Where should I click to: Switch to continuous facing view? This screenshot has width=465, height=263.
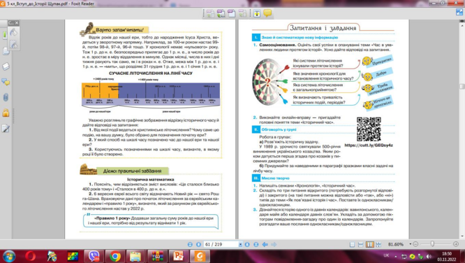(378, 244)
